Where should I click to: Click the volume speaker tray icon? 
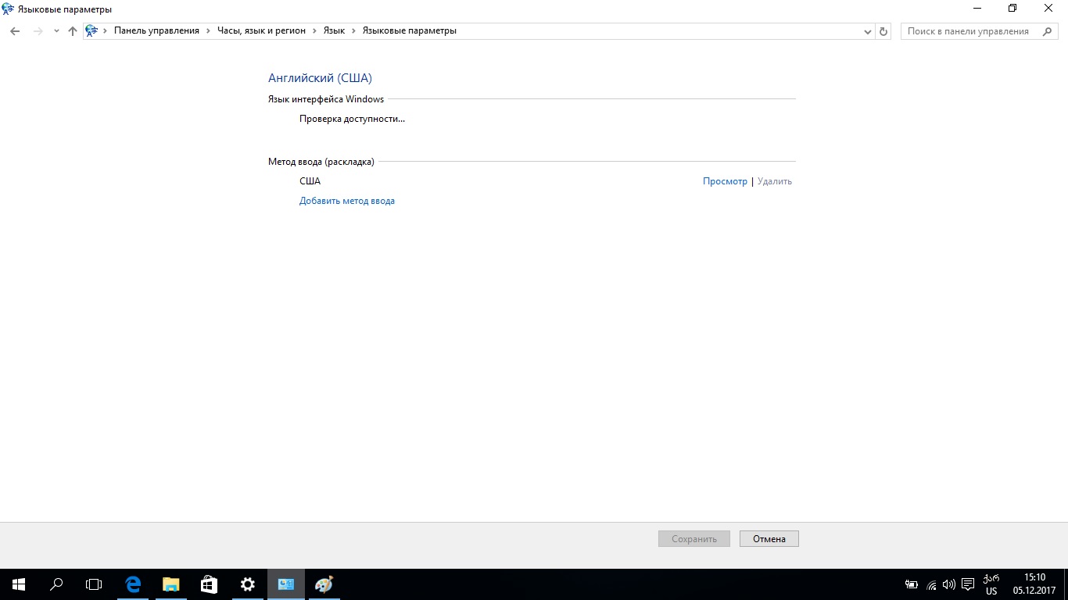coord(949,584)
